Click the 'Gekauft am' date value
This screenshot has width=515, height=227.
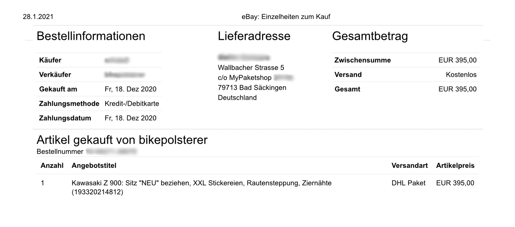tap(131, 89)
